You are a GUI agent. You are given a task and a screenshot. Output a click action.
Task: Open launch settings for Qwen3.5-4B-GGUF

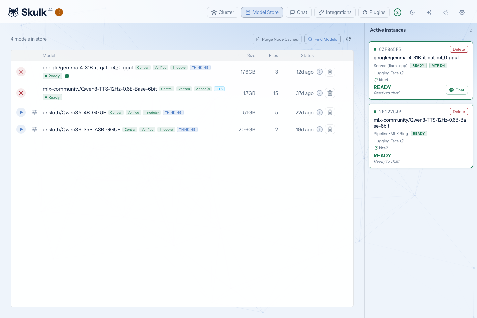35,112
